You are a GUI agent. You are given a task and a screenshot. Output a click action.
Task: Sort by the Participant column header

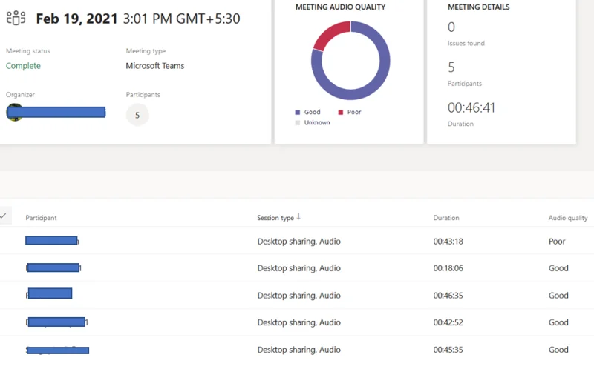[x=41, y=218]
